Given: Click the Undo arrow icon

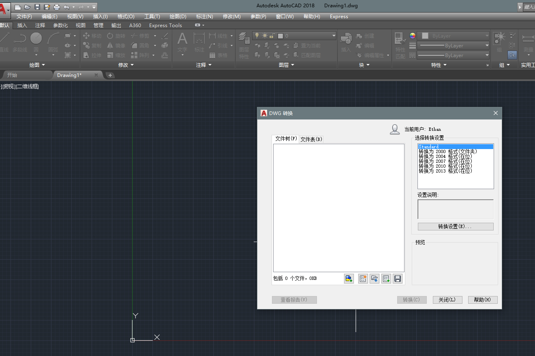Looking at the screenshot, I should [66, 7].
